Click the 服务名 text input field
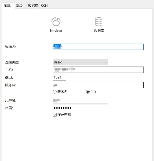The height and width of the screenshot is (161, 154). [98, 85]
